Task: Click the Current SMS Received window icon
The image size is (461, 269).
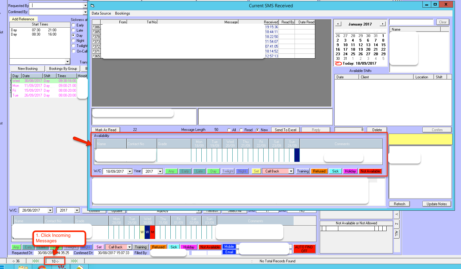Action: tap(93, 6)
